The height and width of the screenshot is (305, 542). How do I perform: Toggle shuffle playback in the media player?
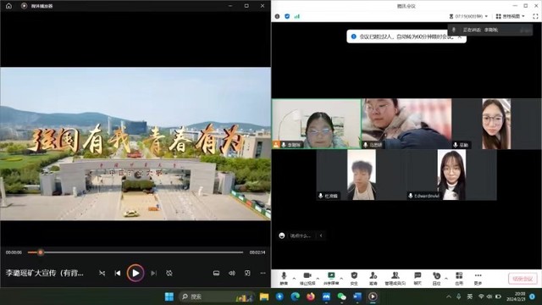[x=102, y=273]
